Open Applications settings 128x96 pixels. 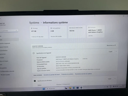3,54
